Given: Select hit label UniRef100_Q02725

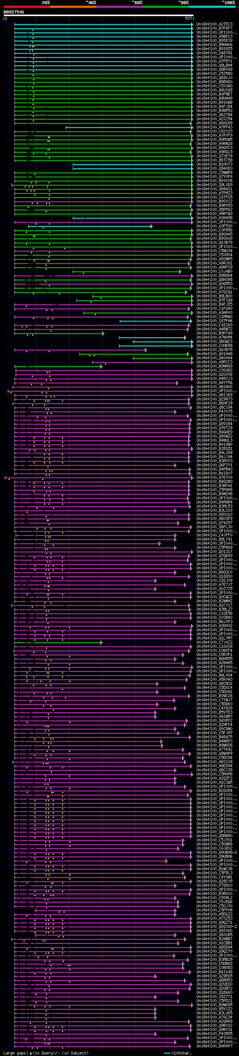Looking at the screenshot, I should [214, 589].
